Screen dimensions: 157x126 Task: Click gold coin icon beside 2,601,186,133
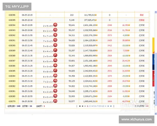[97, 25]
